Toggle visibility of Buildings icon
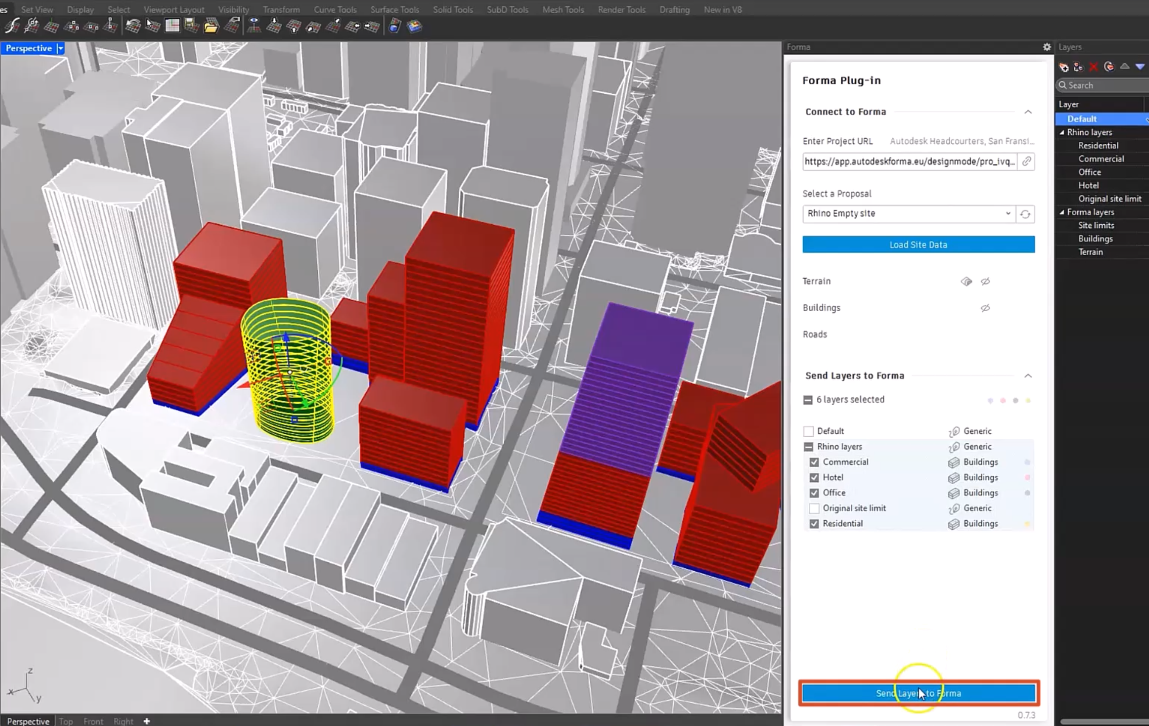Image resolution: width=1149 pixels, height=726 pixels. click(985, 307)
